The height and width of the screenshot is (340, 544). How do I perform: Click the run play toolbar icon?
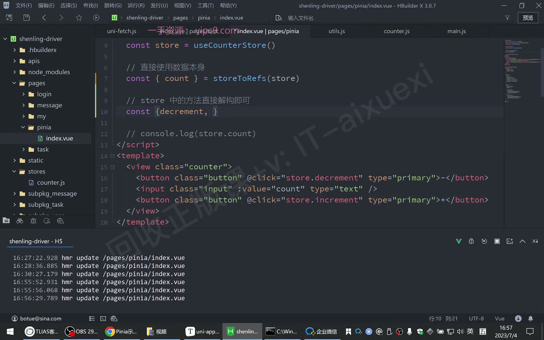coord(96,18)
